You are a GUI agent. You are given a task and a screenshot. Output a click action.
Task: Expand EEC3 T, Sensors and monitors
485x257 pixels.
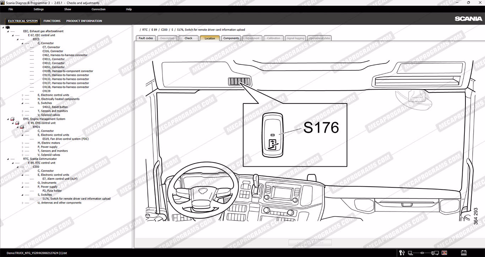(x=23, y=111)
